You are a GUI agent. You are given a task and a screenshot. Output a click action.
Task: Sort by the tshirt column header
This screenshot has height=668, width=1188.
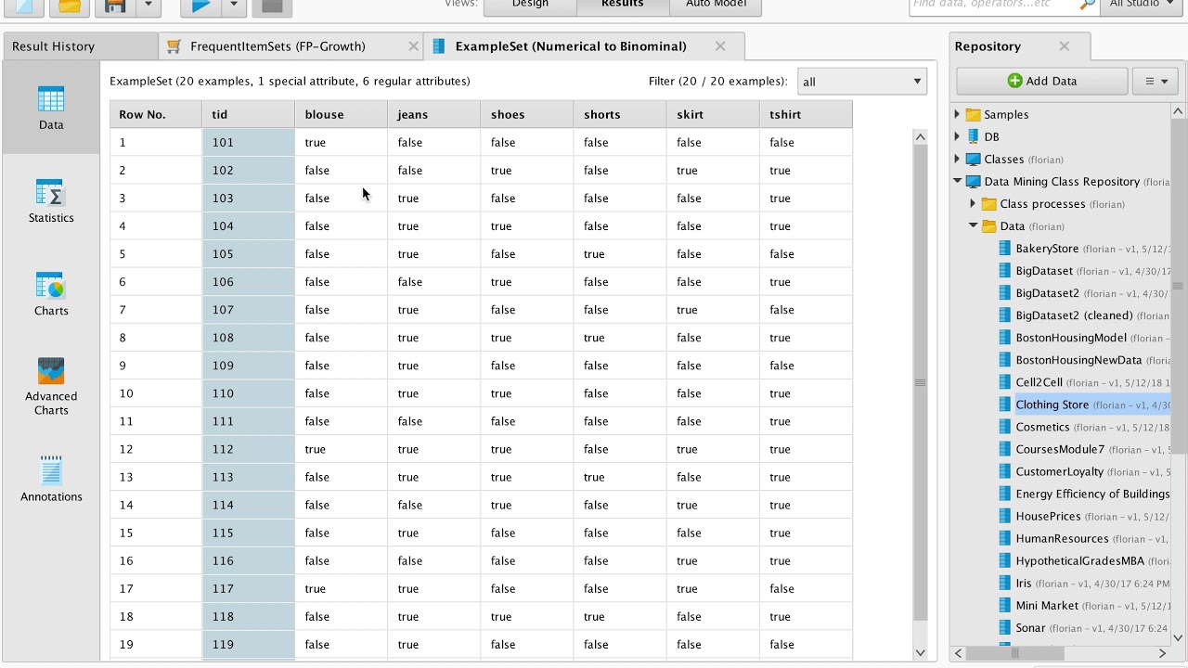coord(805,115)
